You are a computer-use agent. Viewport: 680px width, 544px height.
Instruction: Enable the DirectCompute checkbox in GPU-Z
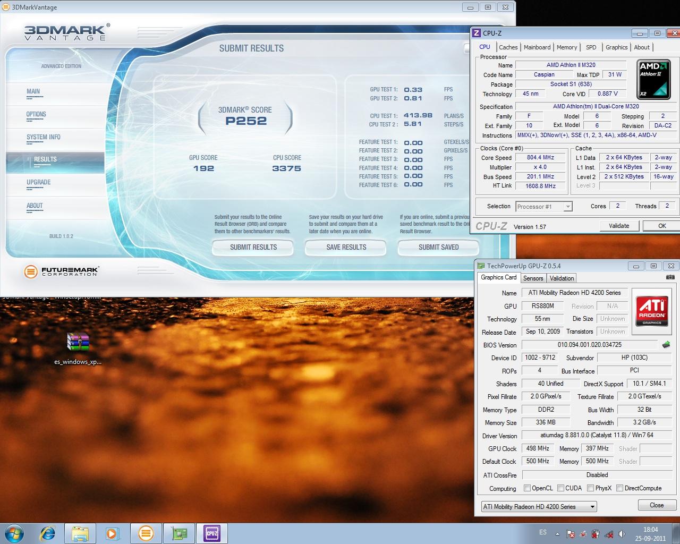[x=619, y=488]
